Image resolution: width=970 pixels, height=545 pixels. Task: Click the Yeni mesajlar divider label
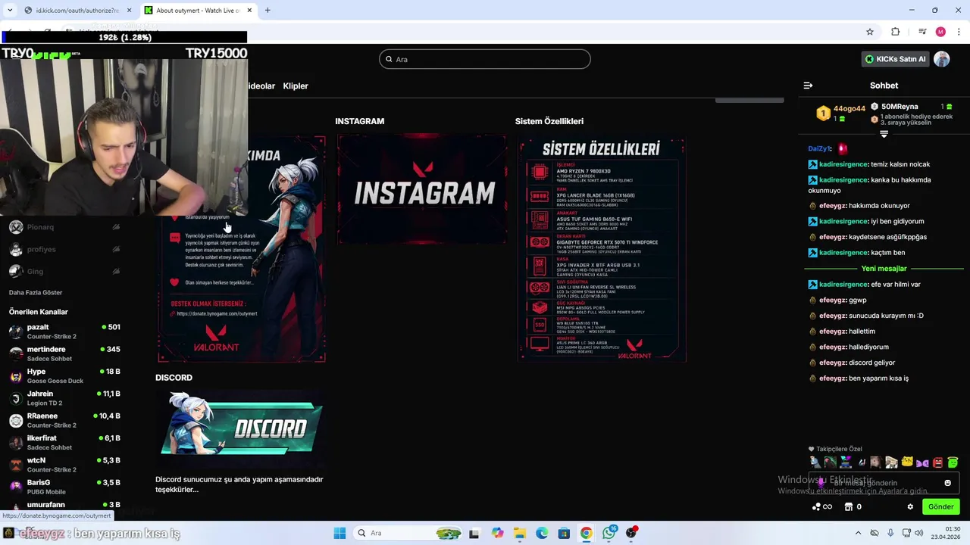[884, 269]
